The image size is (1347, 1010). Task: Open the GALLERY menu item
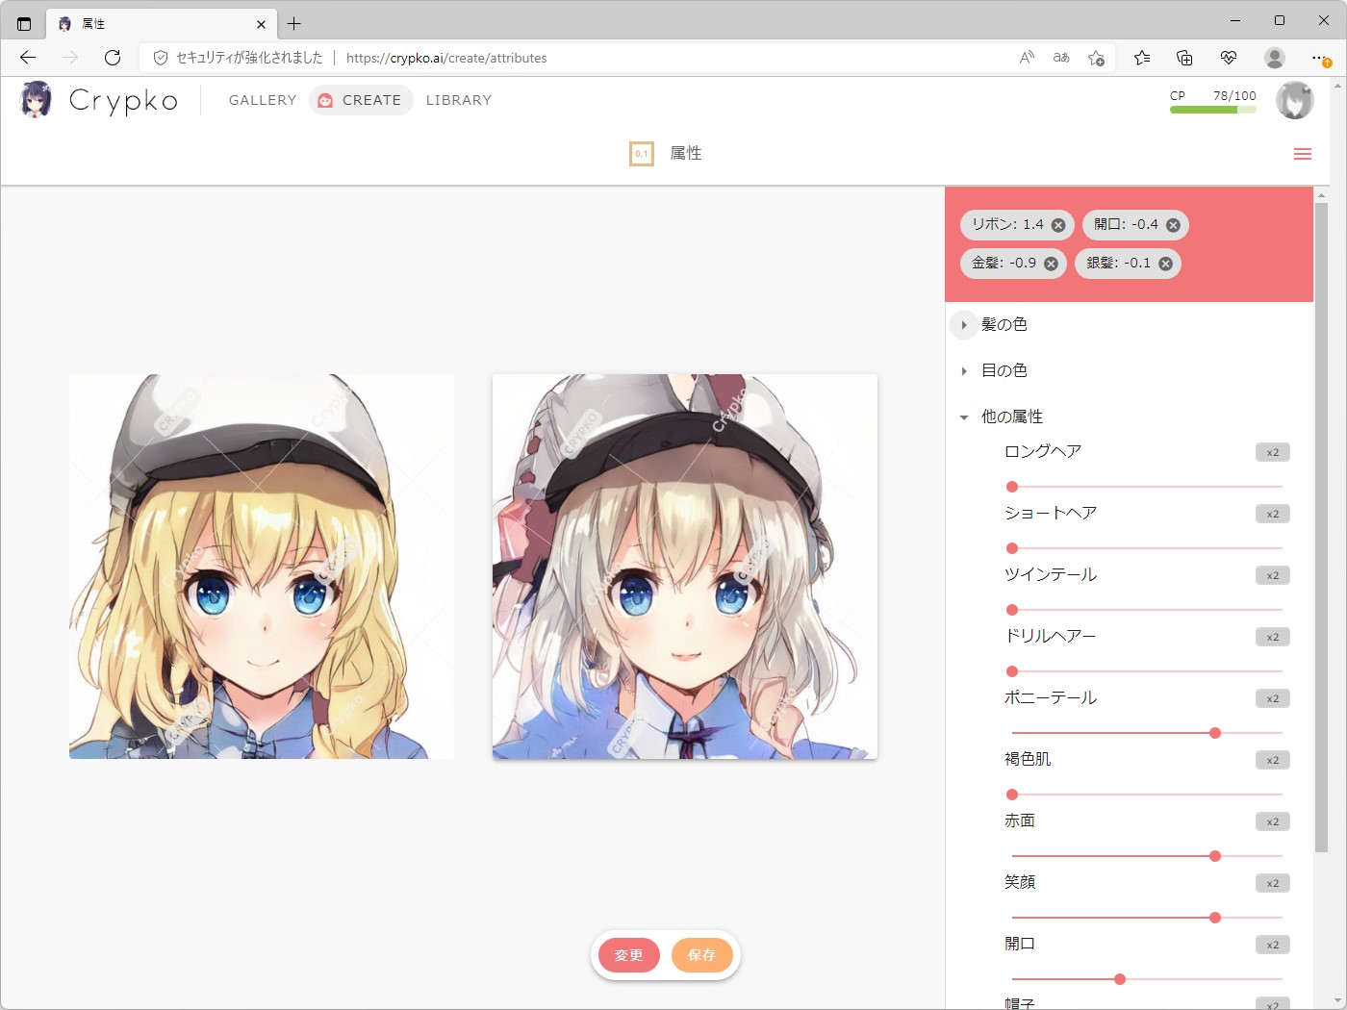click(262, 100)
